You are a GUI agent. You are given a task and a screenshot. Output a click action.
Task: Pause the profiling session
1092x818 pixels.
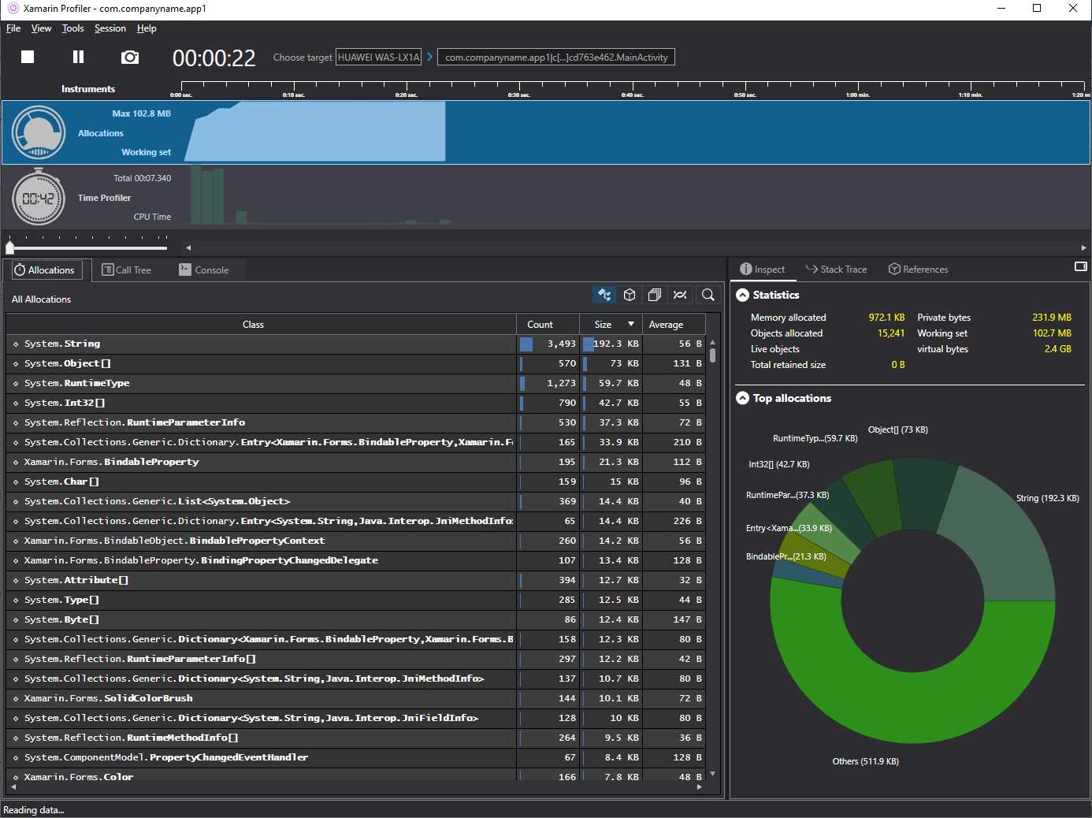pos(78,56)
